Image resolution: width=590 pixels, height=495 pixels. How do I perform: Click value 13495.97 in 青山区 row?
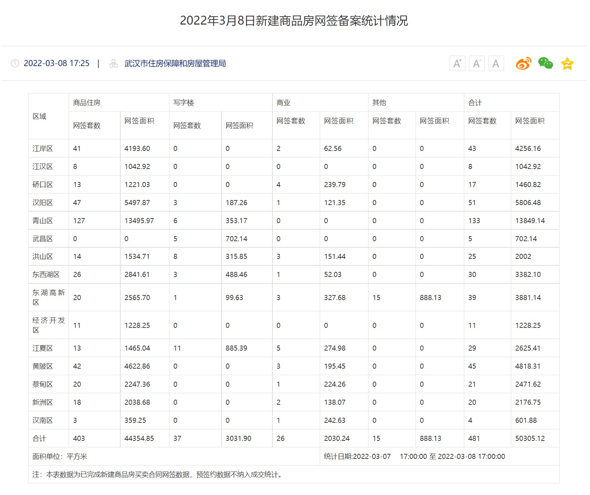coord(139,221)
